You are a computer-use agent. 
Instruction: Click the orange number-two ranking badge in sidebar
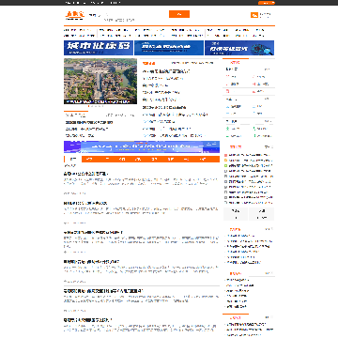coord(226,161)
